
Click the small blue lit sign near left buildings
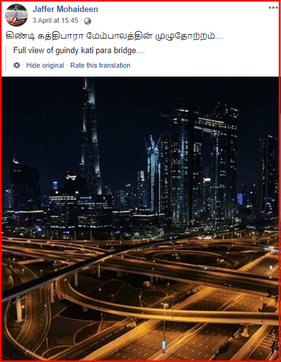point(56,185)
